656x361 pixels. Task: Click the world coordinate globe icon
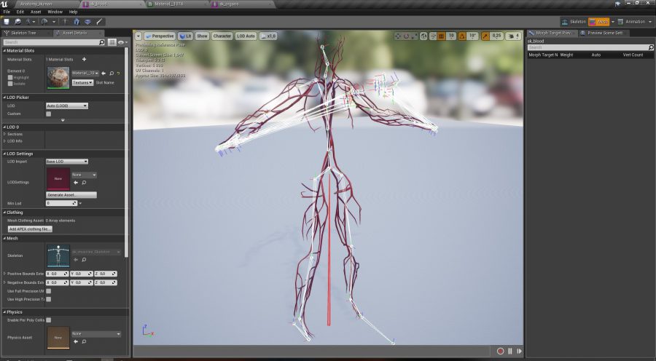click(x=423, y=36)
